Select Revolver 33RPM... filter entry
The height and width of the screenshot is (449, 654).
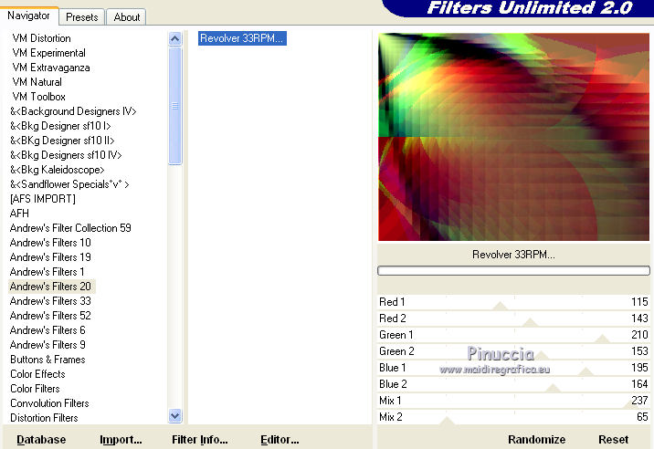[242, 38]
